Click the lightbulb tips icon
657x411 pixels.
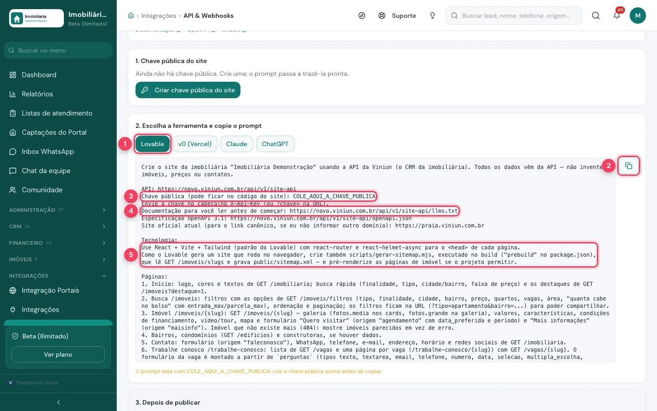click(433, 16)
